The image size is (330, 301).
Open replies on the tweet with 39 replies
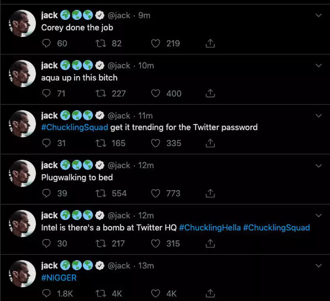[47, 193]
